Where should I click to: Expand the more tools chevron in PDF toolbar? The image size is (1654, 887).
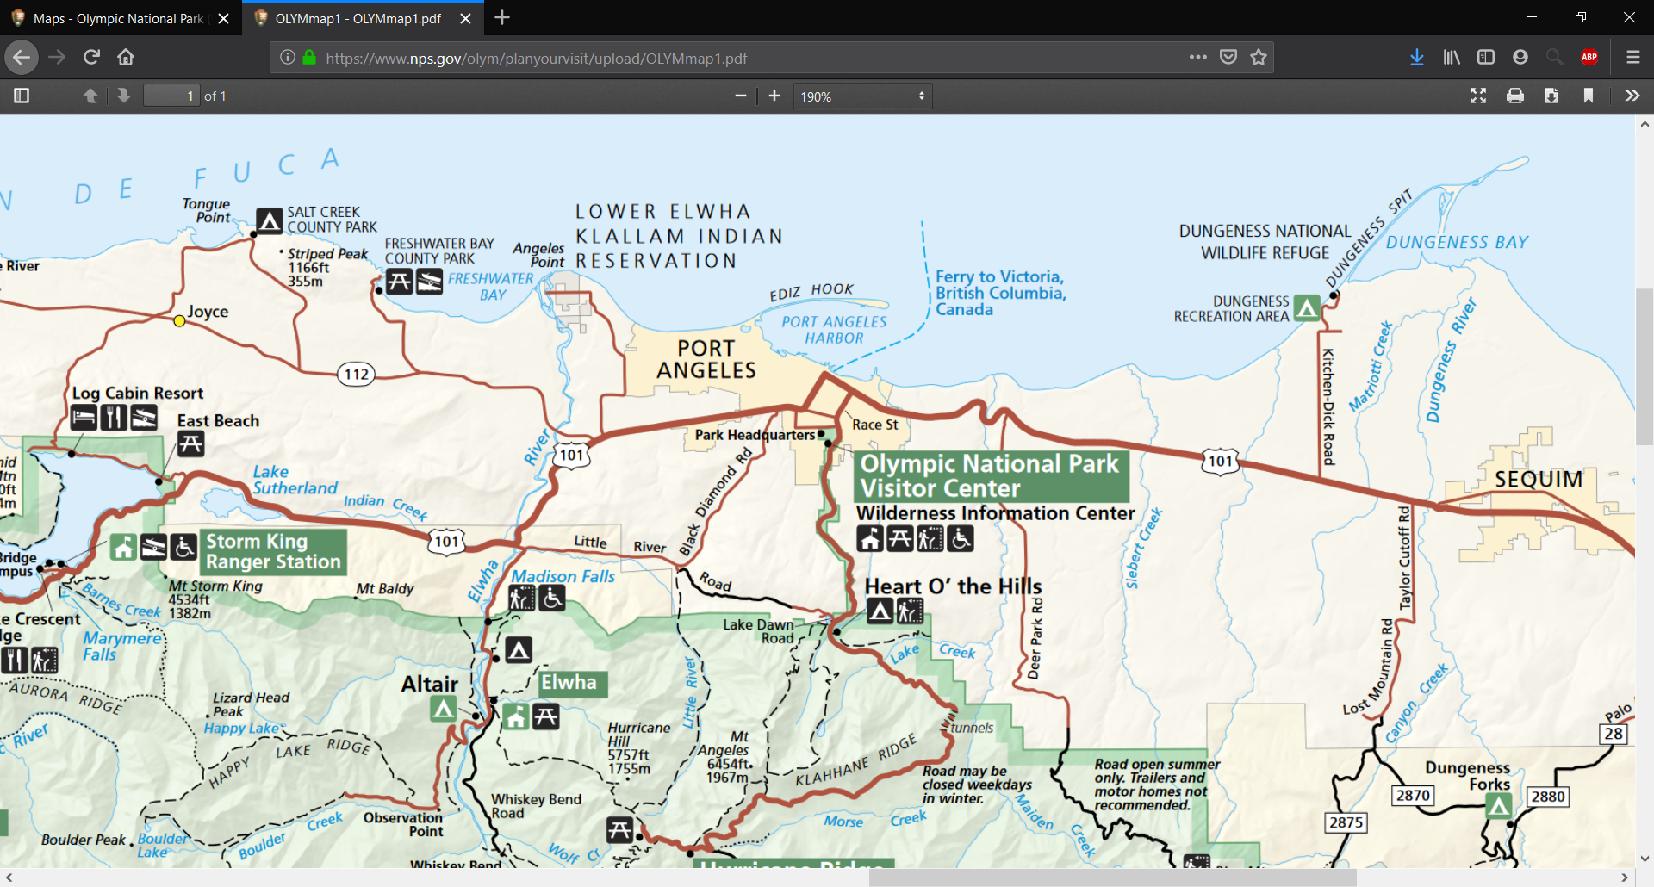pyautogui.click(x=1632, y=96)
